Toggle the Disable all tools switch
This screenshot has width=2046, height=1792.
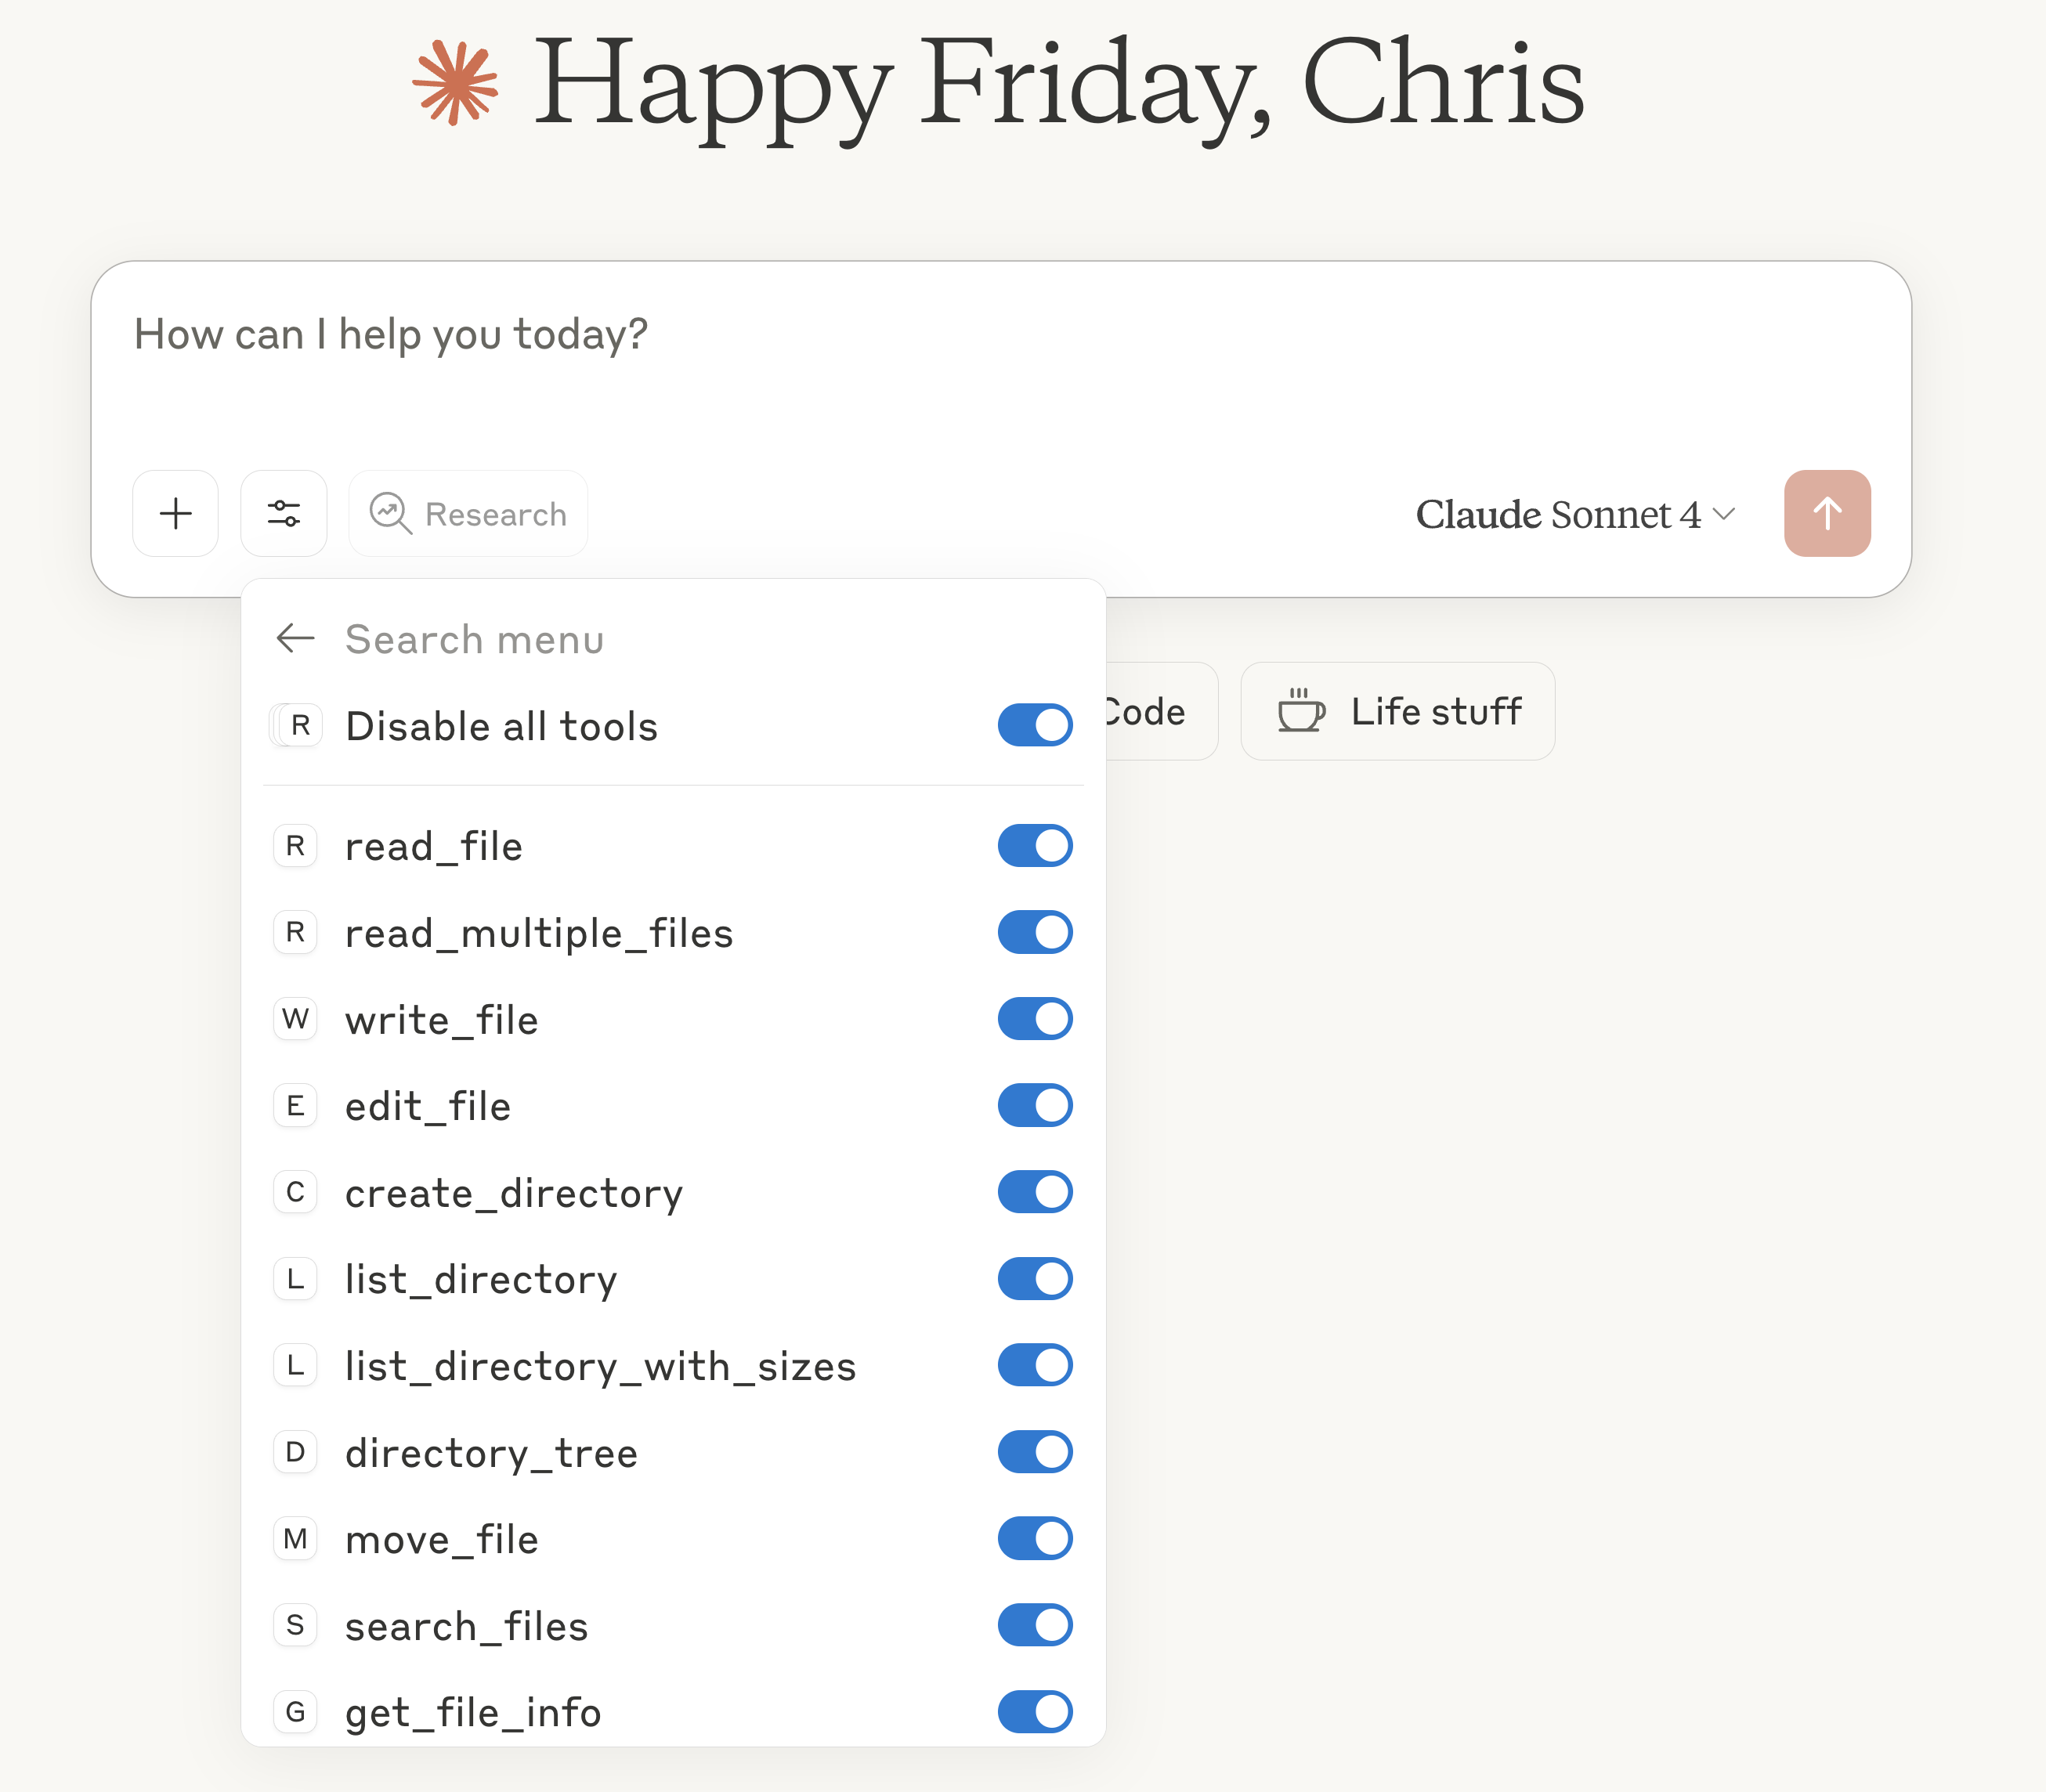[x=1035, y=725]
